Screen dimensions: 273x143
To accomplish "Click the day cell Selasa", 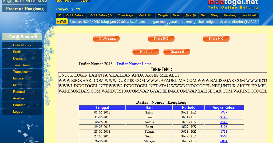I will coord(149,132).
